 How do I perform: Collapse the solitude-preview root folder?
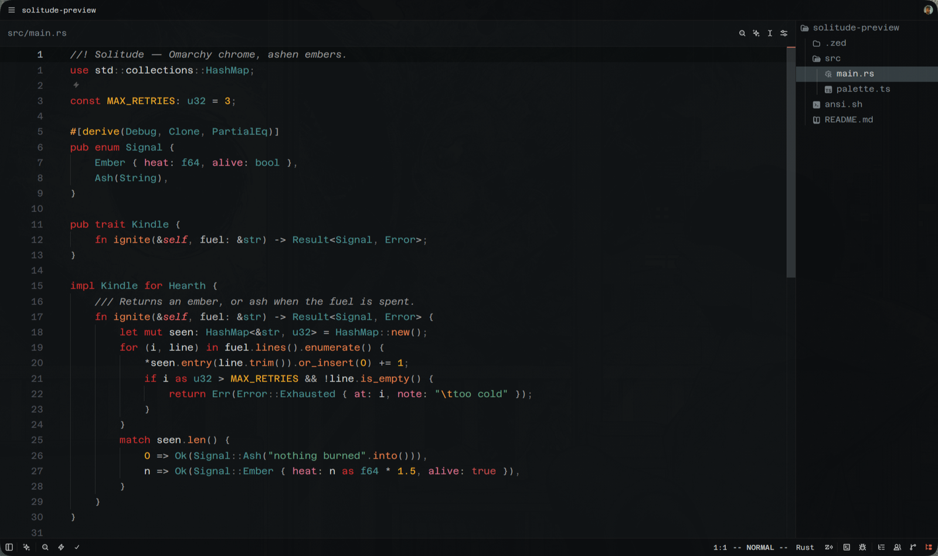[867, 28]
